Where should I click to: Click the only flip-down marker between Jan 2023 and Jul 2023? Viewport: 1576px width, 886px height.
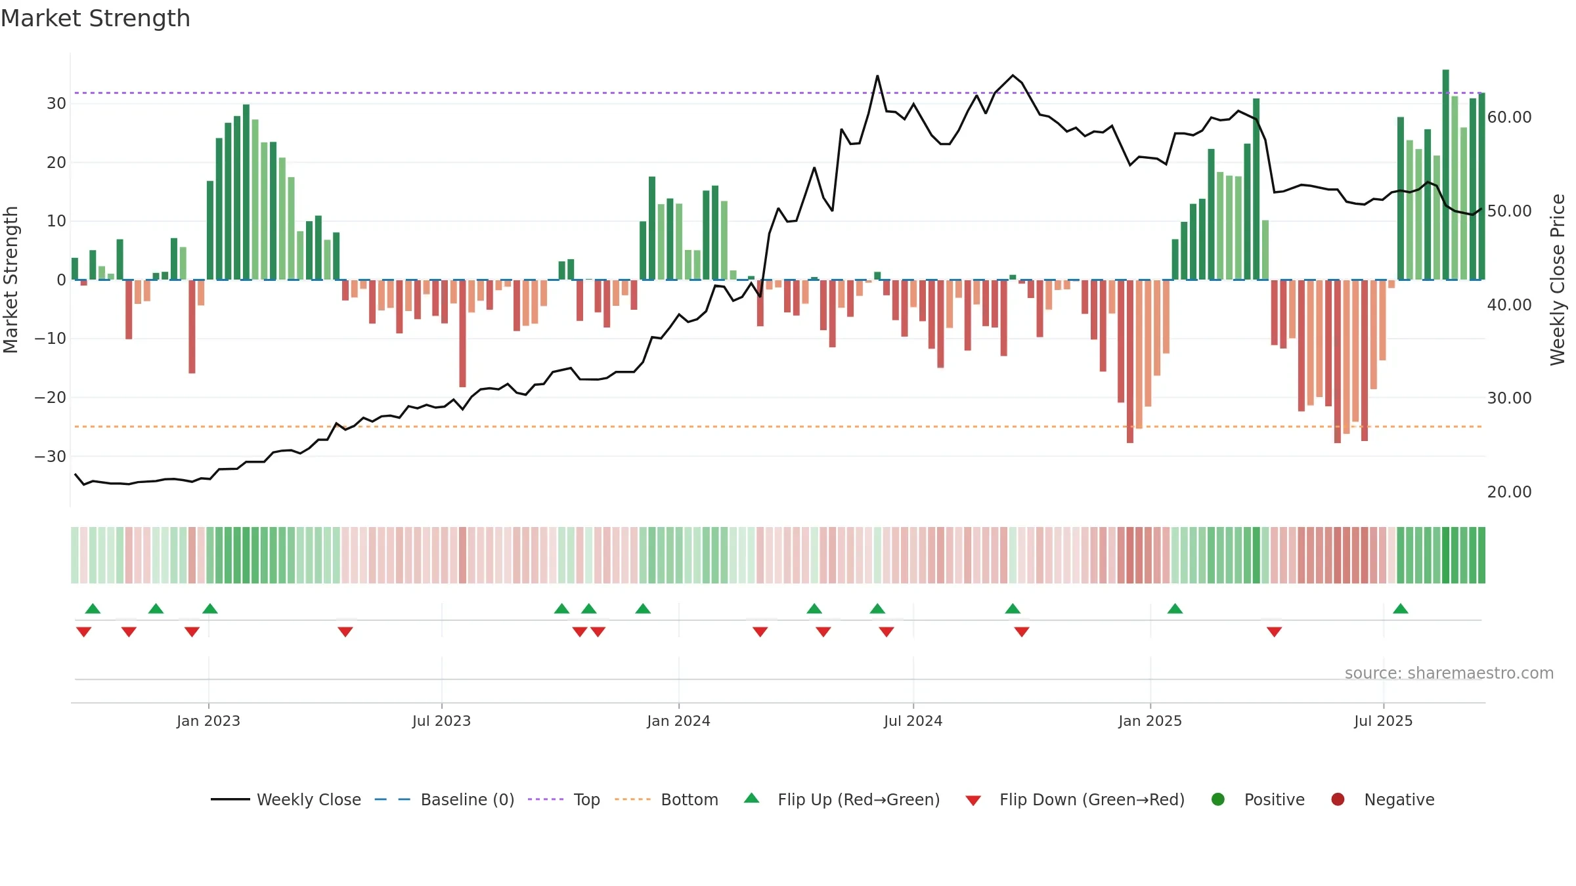(x=345, y=632)
